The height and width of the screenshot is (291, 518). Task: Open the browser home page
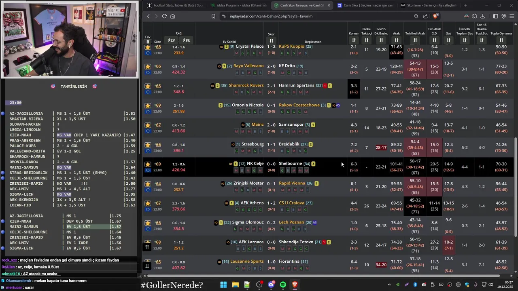click(x=172, y=16)
